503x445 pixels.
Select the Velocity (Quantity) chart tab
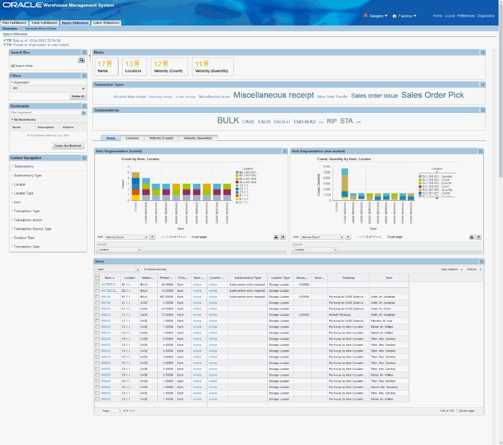pyautogui.click(x=198, y=138)
